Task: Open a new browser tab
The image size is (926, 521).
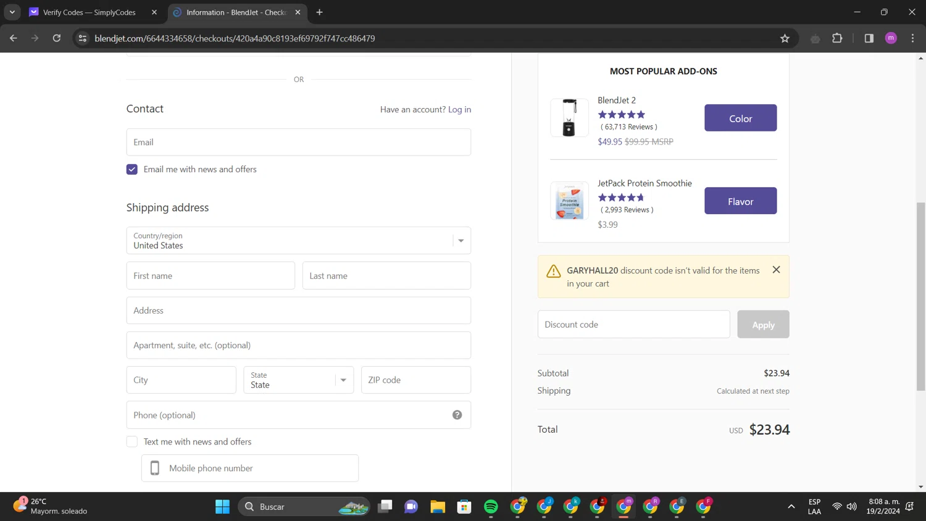Action: [x=319, y=12]
